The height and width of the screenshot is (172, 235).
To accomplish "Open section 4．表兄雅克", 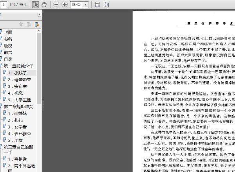I will pos(20,134).
